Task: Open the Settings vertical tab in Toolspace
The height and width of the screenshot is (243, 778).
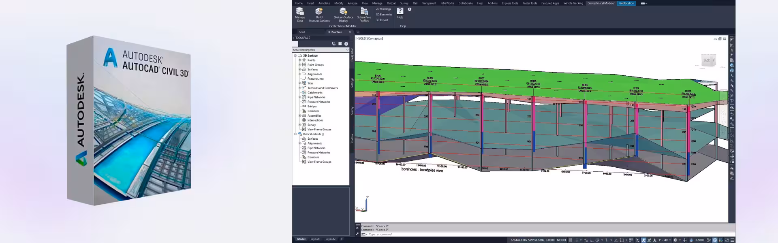Action: point(352,83)
